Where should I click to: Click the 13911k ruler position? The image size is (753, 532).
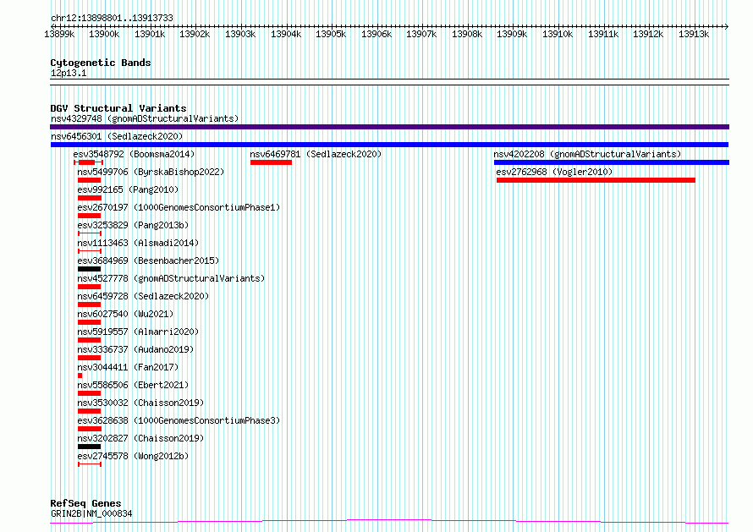(x=603, y=34)
